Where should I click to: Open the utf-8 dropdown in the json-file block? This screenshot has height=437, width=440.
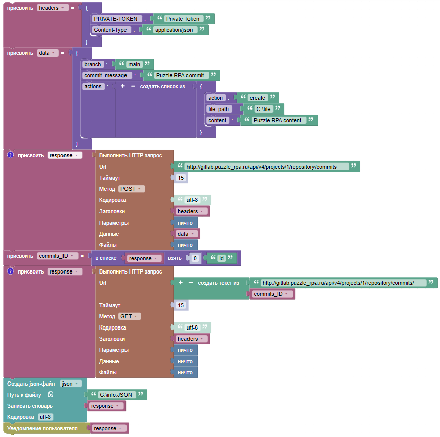[x=45, y=417]
